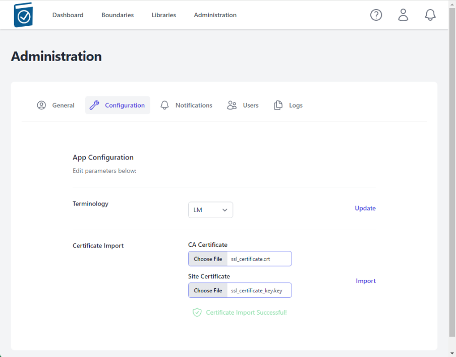Click the General tab person icon

pos(41,105)
